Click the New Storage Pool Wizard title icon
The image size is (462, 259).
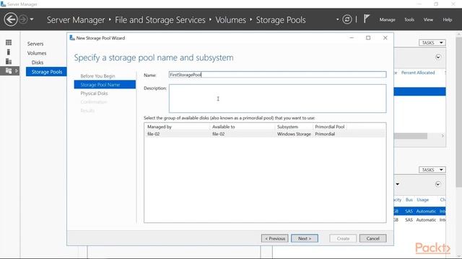tap(72, 38)
